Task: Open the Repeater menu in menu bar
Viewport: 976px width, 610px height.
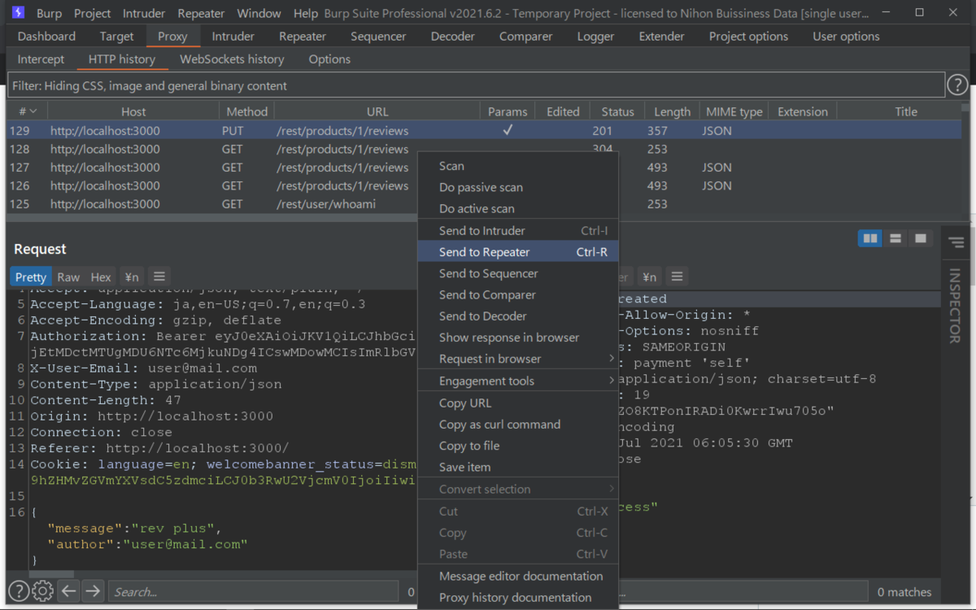Action: 201,13
